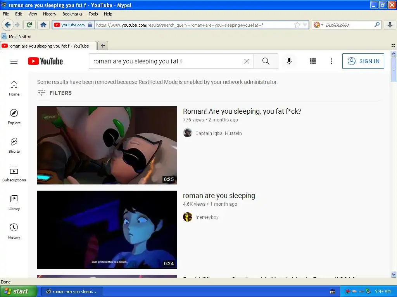Select the YouTube results browser tab
Viewport: 397px width, 297px height.
coord(48,46)
